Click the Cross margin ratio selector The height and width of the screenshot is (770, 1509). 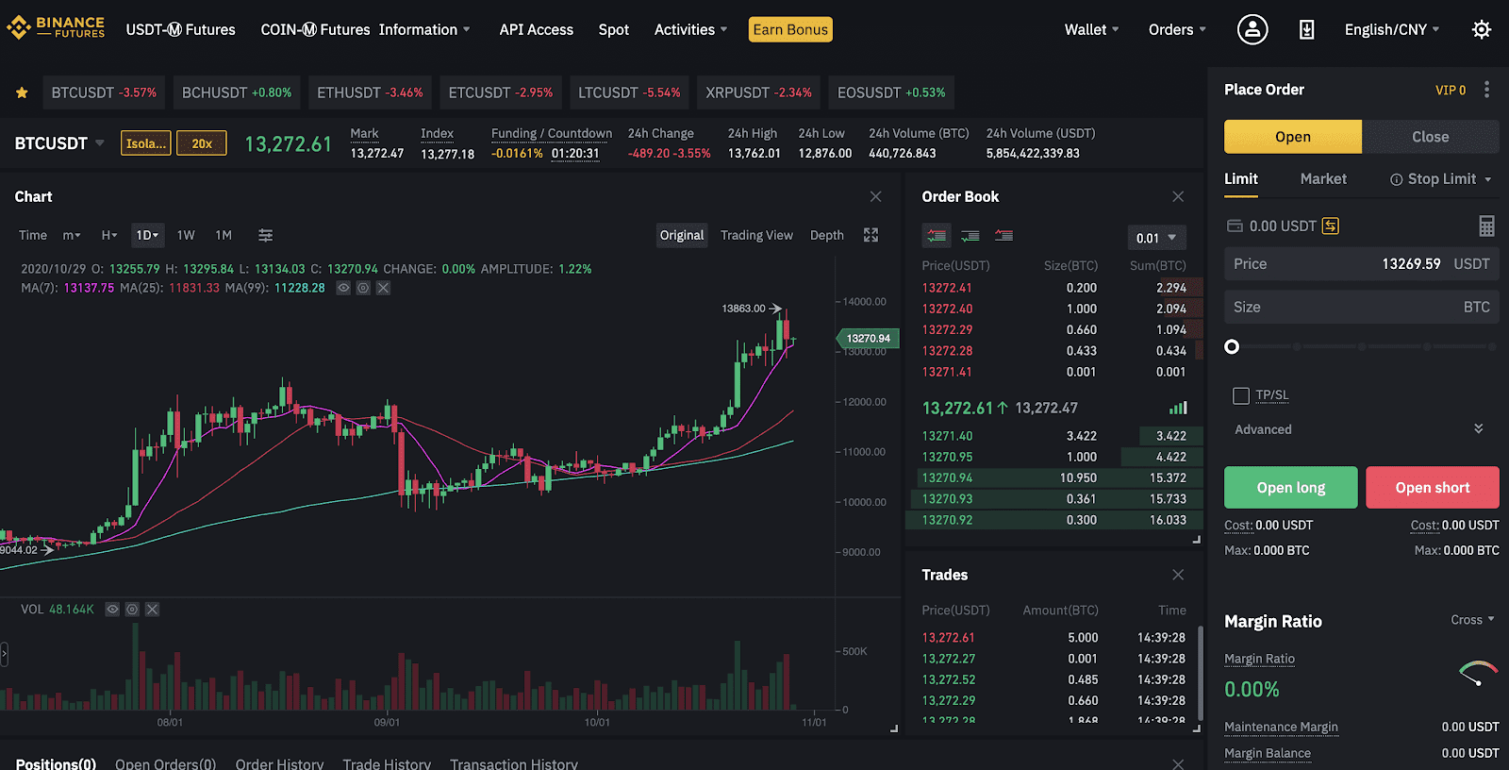click(1472, 620)
